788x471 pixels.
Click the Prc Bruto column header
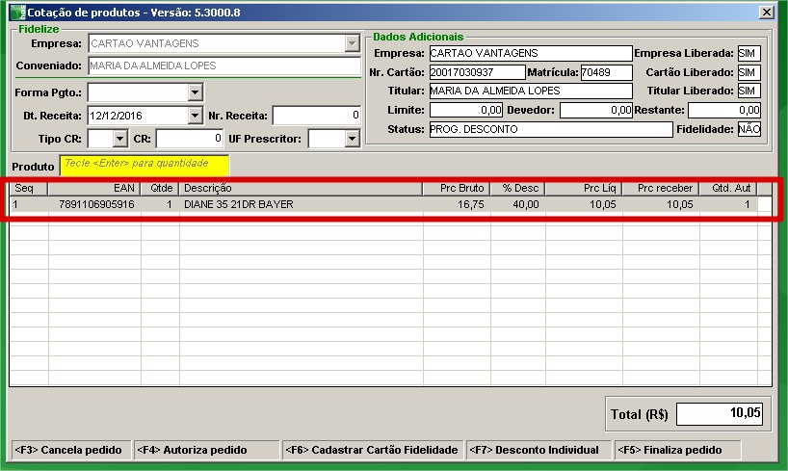tap(457, 188)
